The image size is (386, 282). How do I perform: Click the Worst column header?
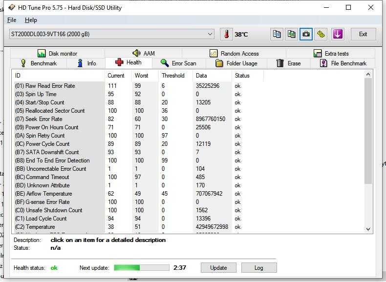146,76
